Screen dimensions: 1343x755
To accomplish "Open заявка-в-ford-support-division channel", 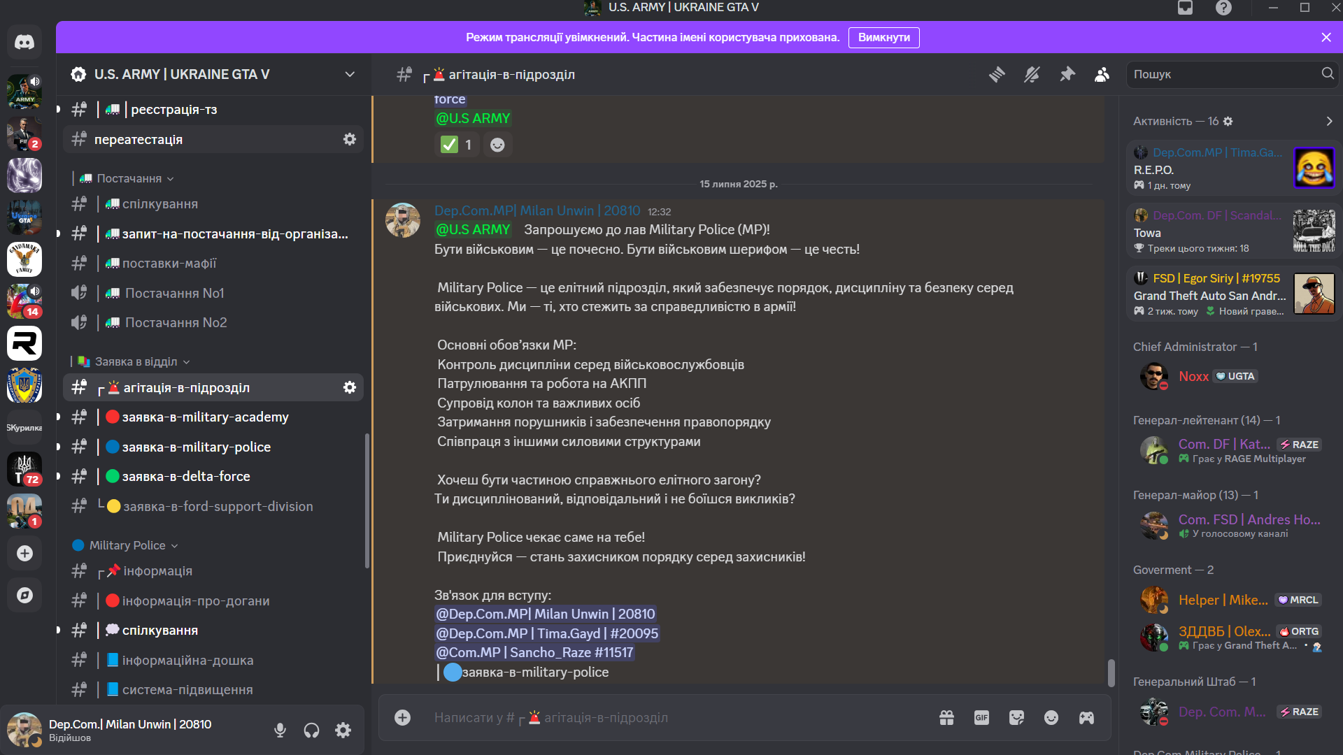I will click(x=213, y=506).
